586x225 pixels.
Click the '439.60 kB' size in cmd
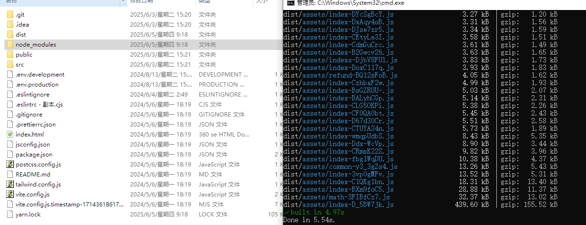click(472, 205)
